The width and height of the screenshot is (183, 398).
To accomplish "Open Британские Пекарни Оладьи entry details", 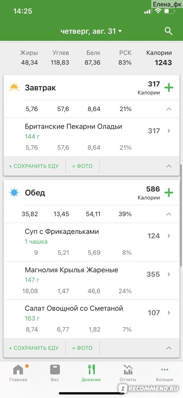I will click(x=91, y=137).
